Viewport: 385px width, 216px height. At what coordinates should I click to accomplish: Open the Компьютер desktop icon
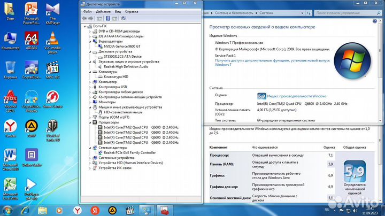click(10, 41)
